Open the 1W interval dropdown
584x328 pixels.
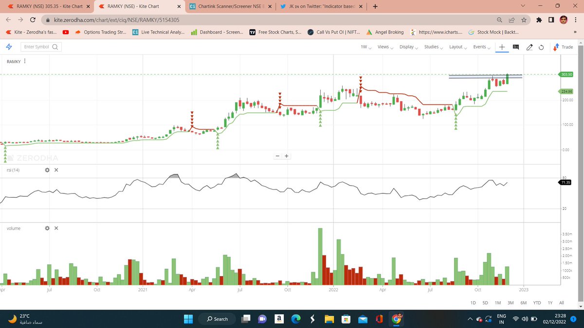366,47
